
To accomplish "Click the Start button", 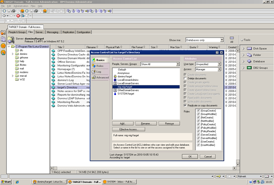I will click(6, 182).
